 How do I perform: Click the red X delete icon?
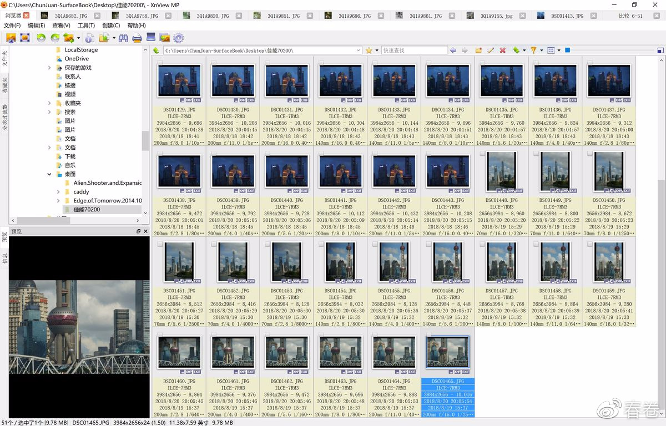coord(502,50)
